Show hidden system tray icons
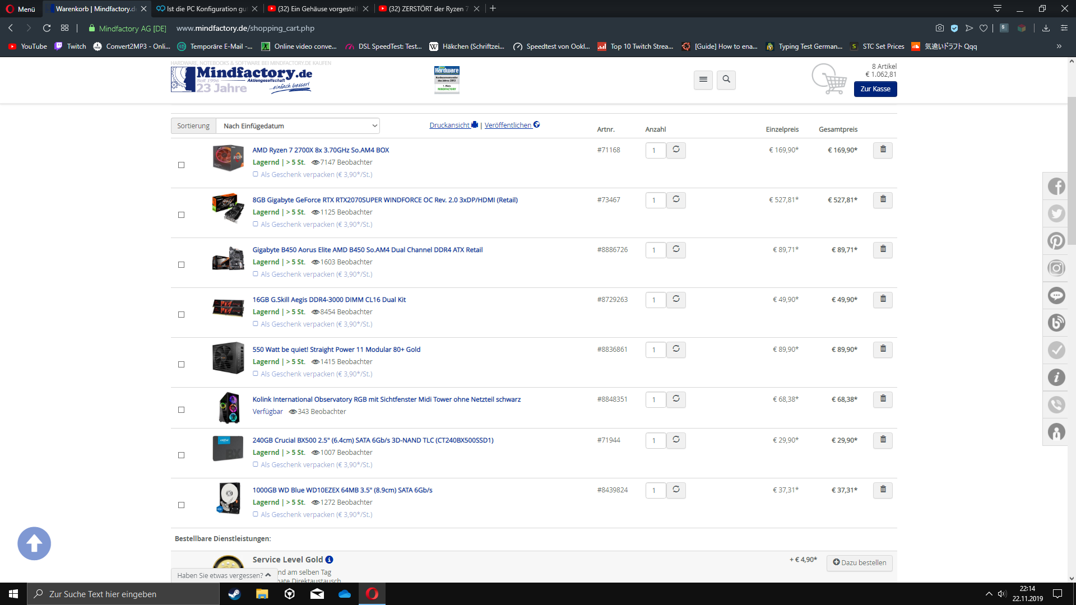Image resolution: width=1076 pixels, height=605 pixels. (989, 594)
